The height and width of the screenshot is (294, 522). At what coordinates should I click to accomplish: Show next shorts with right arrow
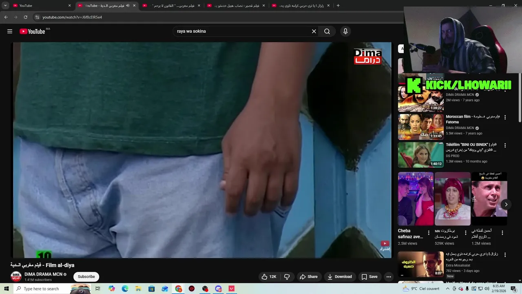[x=506, y=205]
